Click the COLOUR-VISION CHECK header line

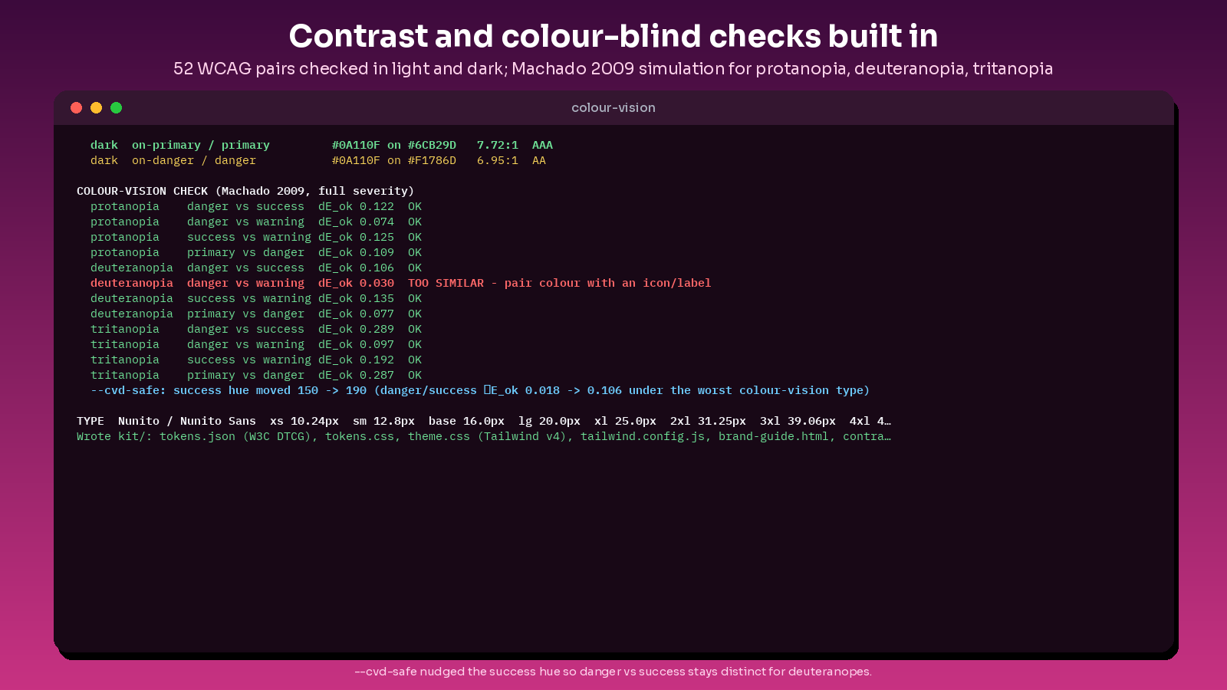[x=245, y=191]
